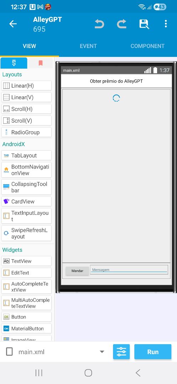Expand the main.xml file dropdown
The image size is (177, 384).
coord(102,352)
